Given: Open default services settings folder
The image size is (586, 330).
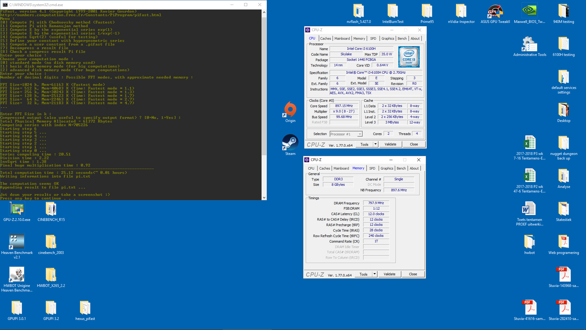Looking at the screenshot, I should click(x=564, y=82).
